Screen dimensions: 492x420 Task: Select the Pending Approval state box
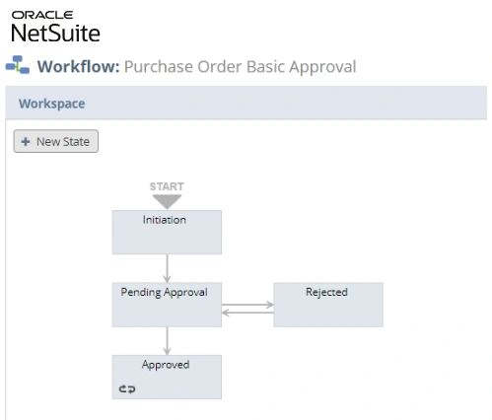(167, 305)
